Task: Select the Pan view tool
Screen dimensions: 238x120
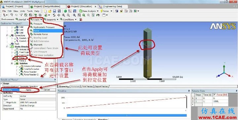Action: click(59, 15)
